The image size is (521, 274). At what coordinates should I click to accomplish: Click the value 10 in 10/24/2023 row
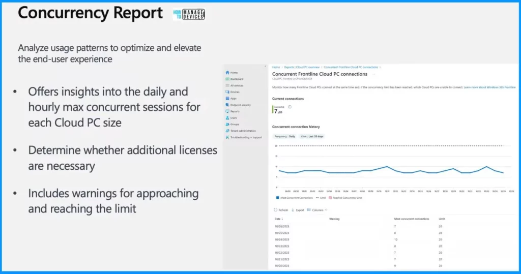point(396,239)
